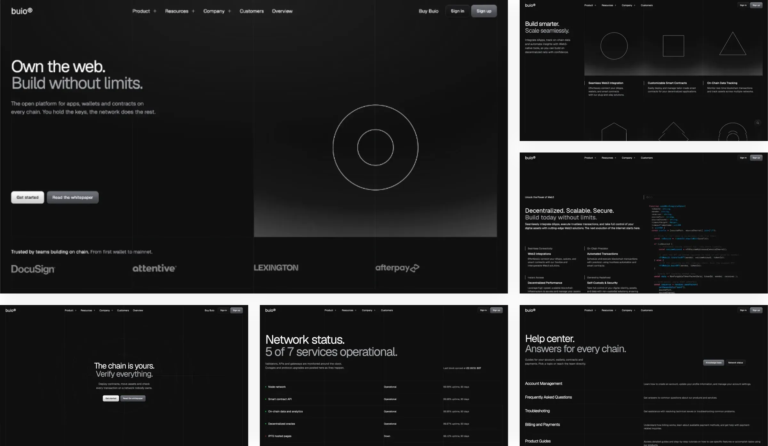
Task: Click Get started in the main hero
Action: pos(28,197)
